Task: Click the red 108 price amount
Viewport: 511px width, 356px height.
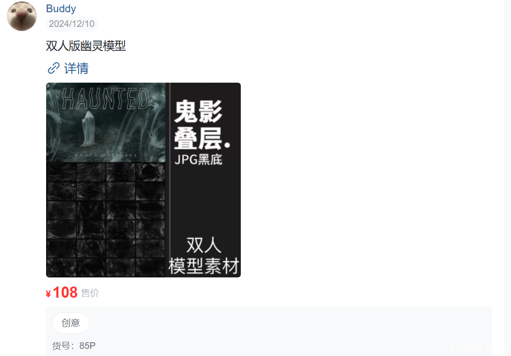Action: (x=65, y=293)
